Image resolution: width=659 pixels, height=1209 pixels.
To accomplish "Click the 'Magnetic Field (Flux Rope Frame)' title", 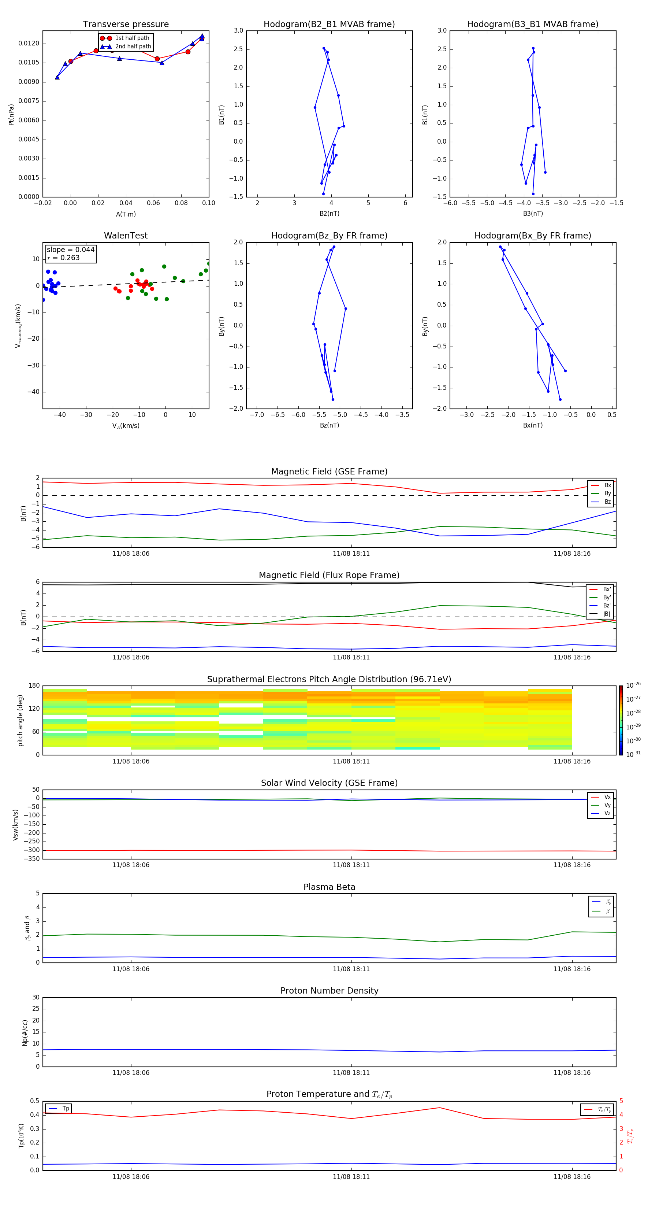I will click(x=329, y=576).
